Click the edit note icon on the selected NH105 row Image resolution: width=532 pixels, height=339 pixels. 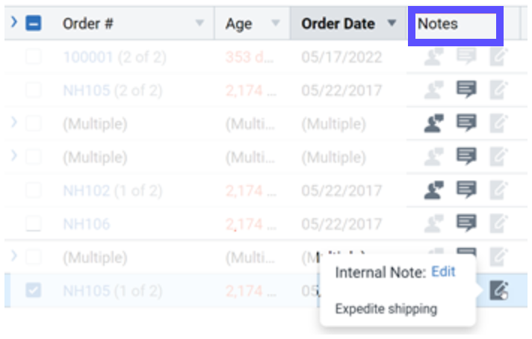click(x=498, y=290)
